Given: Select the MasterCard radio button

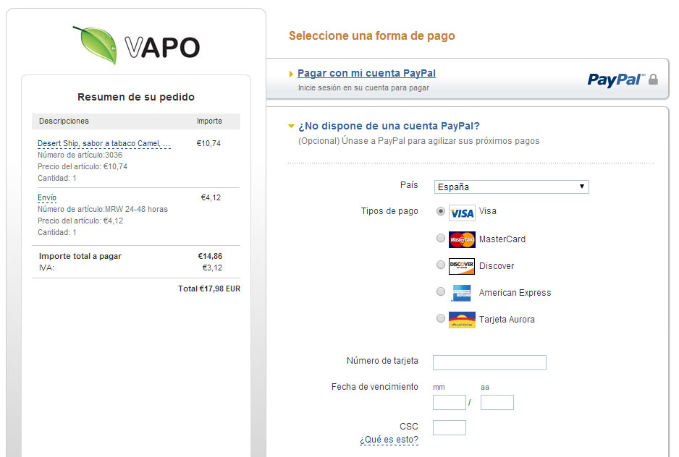Looking at the screenshot, I should (x=440, y=238).
